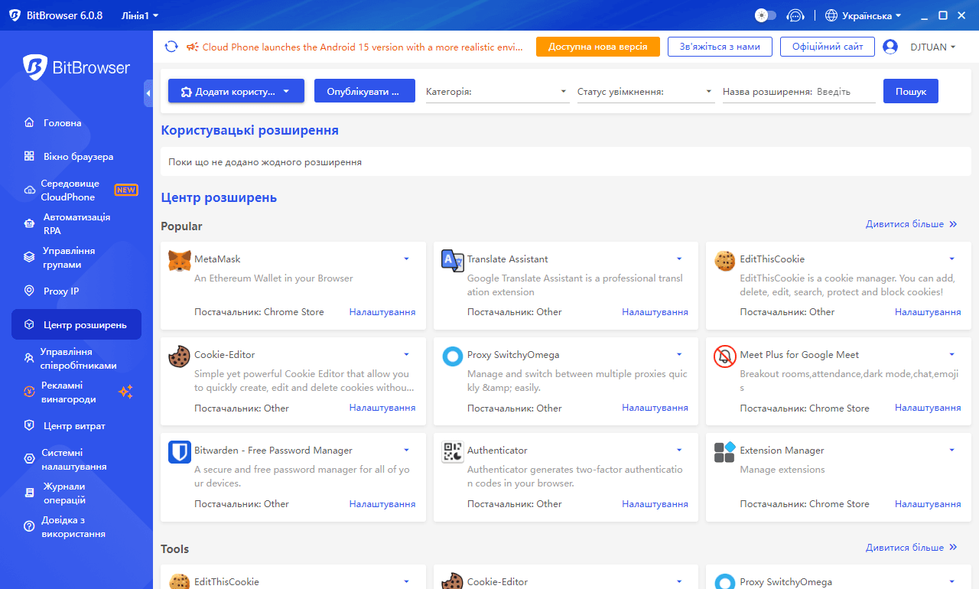Expand the Translate Assistant card dropdown arrow

tap(679, 259)
